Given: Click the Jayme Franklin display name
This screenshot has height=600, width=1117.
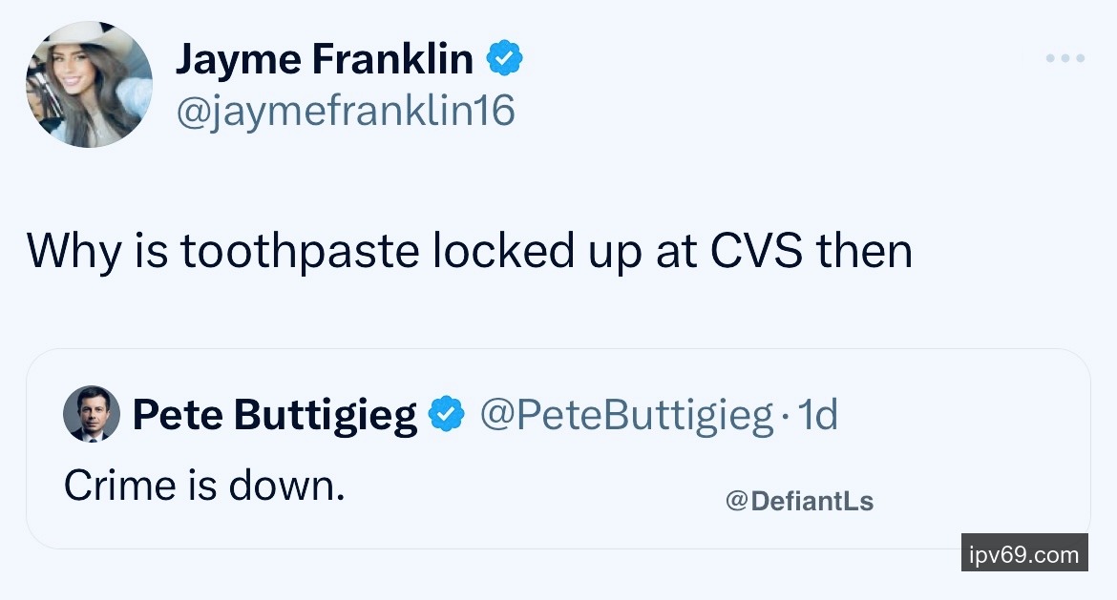Looking at the screenshot, I should point(324,61).
